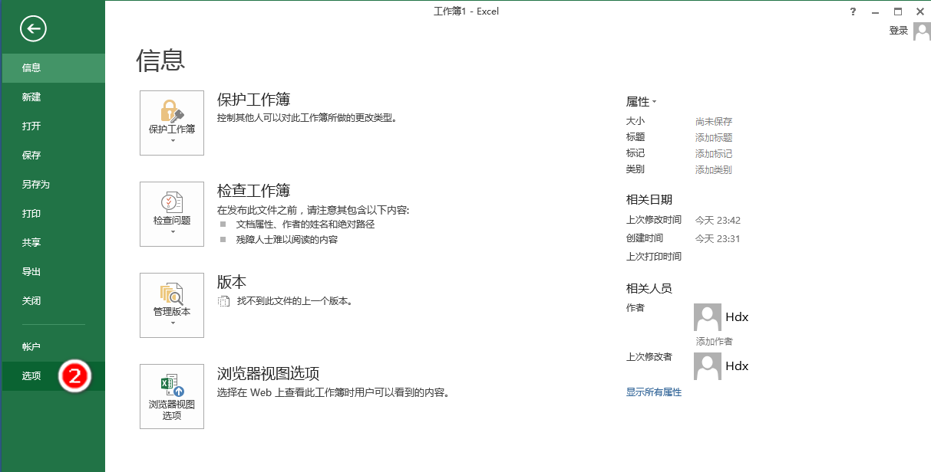The image size is (931, 472).
Task: Click the account avatar beside 登录
Action: point(922,31)
